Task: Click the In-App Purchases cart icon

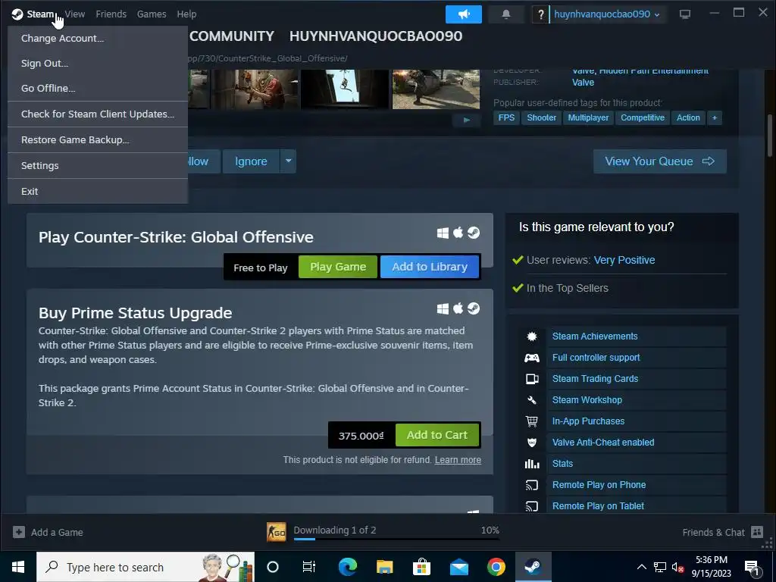Action: pyautogui.click(x=532, y=421)
